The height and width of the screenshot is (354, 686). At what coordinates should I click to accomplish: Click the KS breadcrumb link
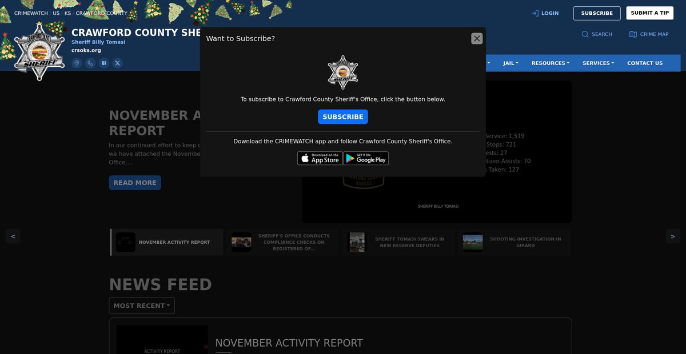click(x=68, y=13)
